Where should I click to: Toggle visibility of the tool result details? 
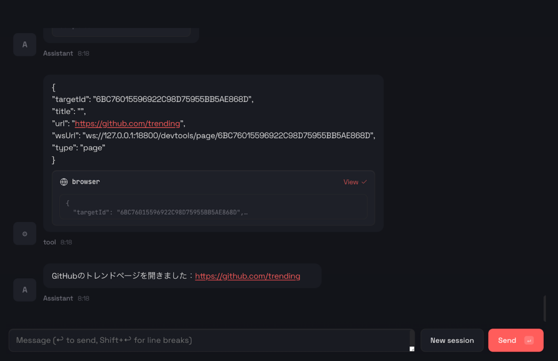355,182
